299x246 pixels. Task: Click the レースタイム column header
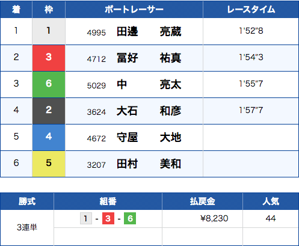tap(251, 10)
